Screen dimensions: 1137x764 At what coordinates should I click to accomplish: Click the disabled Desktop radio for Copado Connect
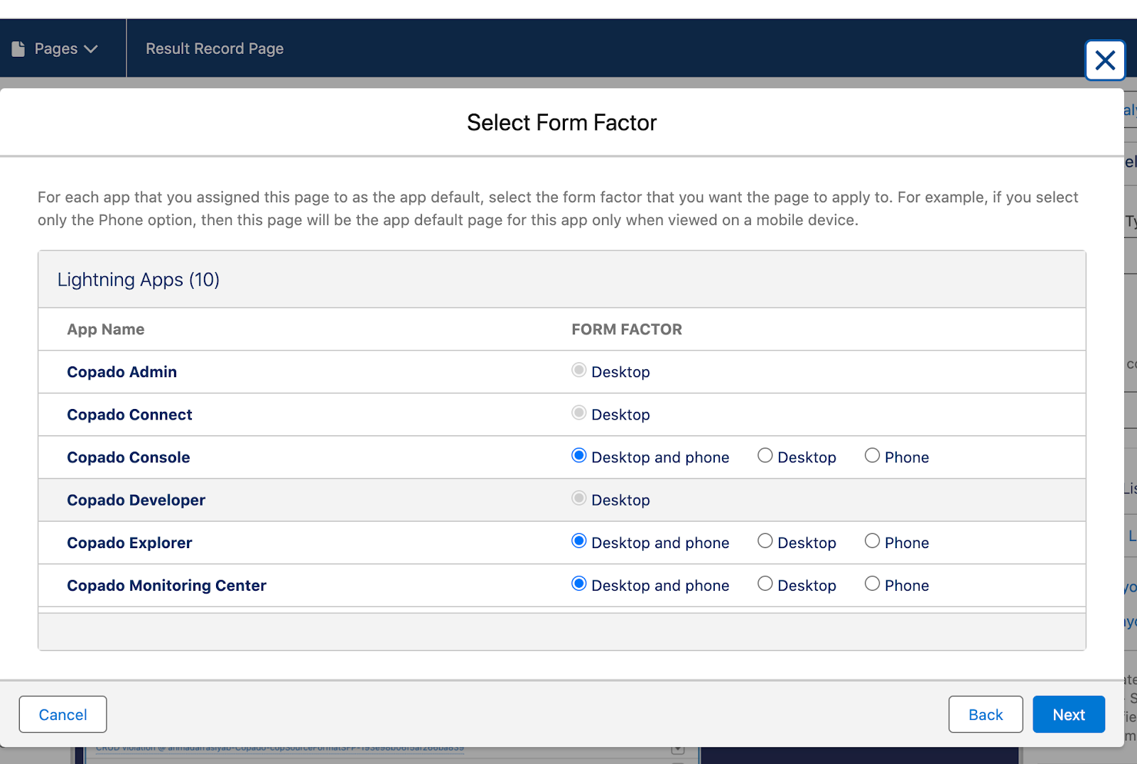tap(579, 413)
